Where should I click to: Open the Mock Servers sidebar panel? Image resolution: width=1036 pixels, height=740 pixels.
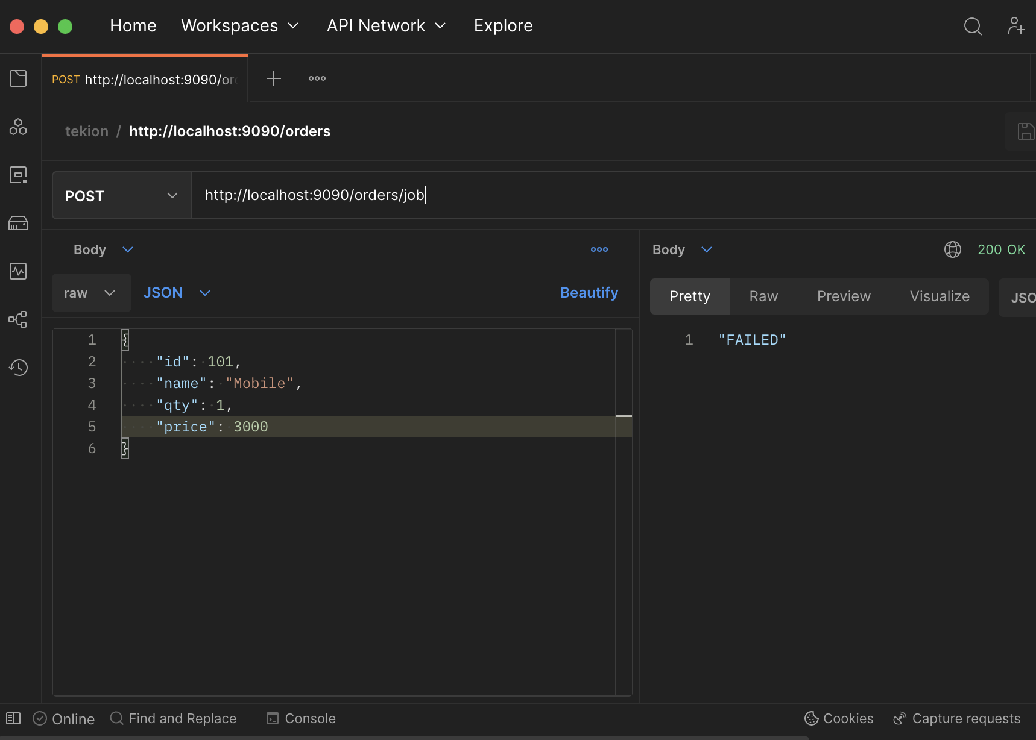tap(18, 223)
